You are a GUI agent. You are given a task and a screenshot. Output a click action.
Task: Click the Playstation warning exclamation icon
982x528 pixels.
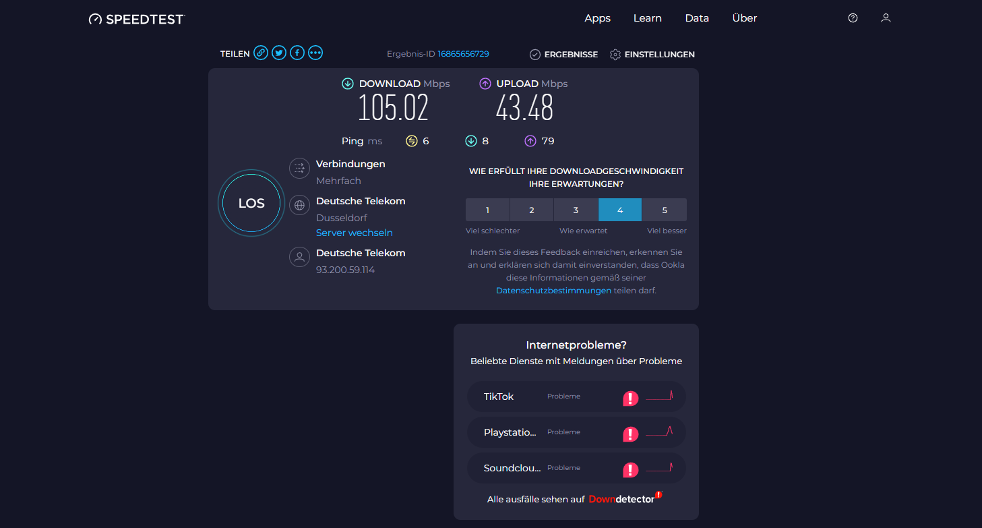tap(630, 434)
